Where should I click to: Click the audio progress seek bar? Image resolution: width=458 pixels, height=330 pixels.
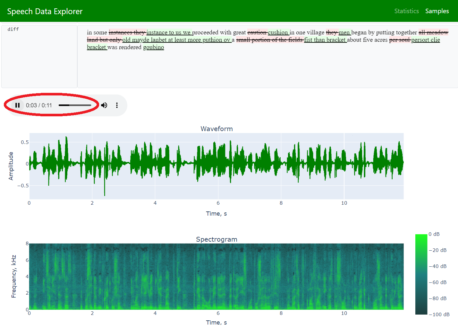click(75, 105)
